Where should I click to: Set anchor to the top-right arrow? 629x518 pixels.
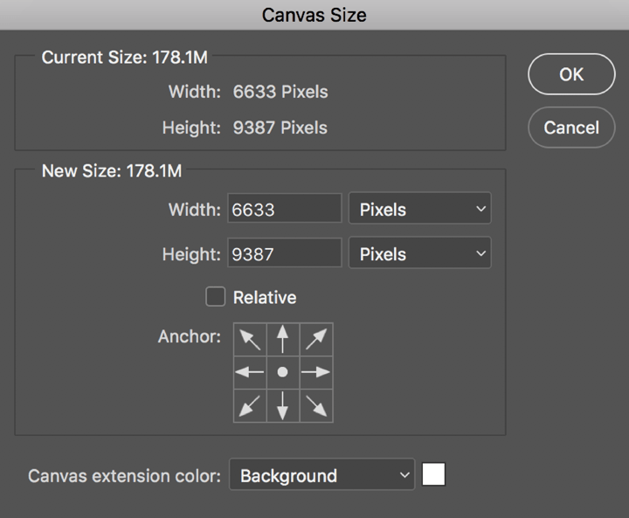tap(315, 339)
